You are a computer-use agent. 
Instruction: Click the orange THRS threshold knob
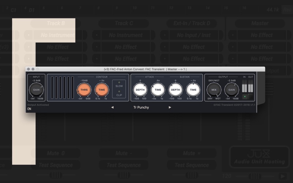(84, 90)
